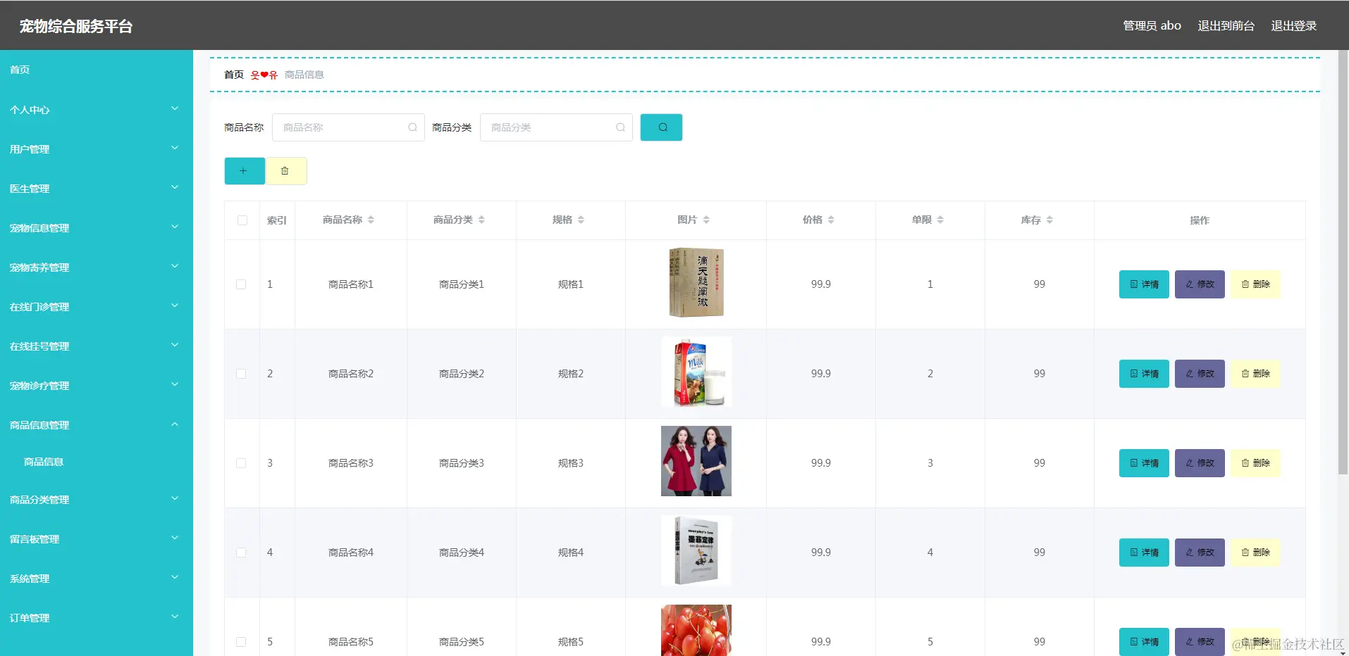Focus the 商品名称 search input
This screenshot has height=656, width=1349.
[x=348, y=127]
